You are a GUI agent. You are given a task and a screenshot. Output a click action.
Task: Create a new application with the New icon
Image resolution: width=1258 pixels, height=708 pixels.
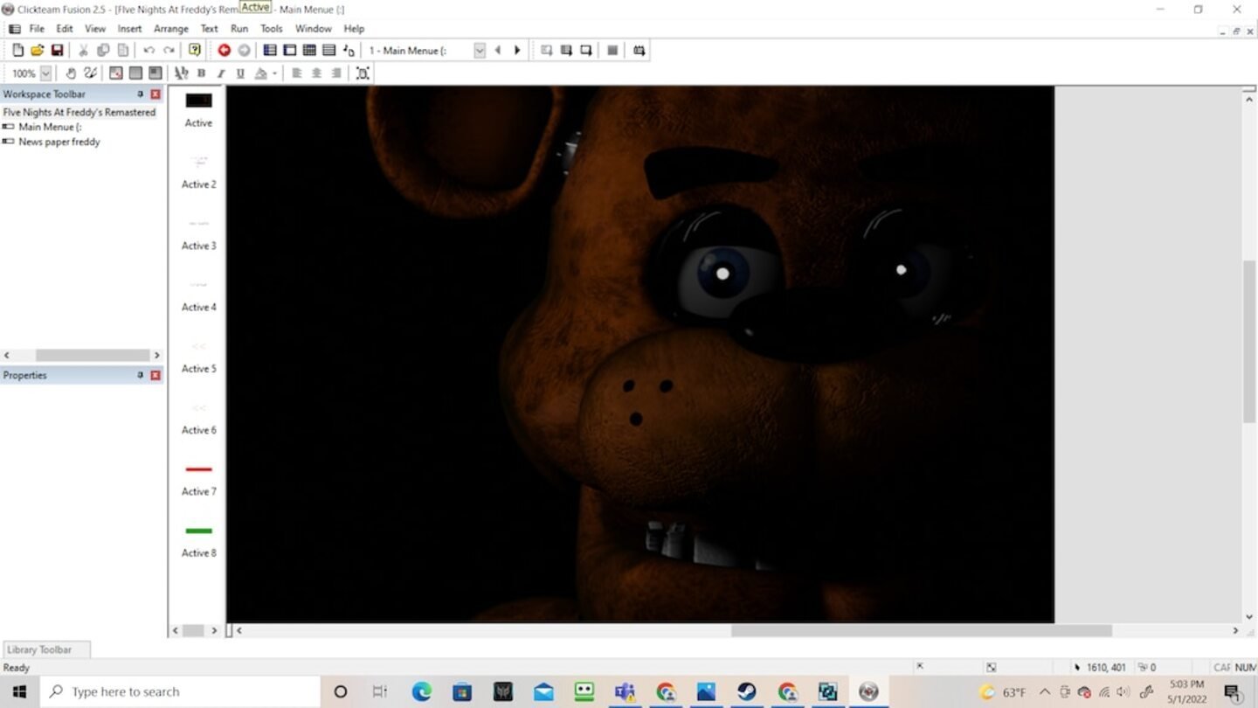tap(17, 51)
